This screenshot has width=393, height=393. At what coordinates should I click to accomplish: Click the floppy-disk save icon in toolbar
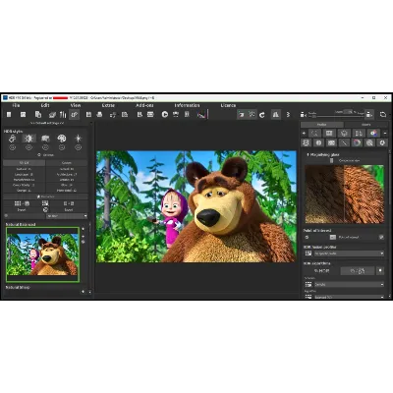point(88,114)
